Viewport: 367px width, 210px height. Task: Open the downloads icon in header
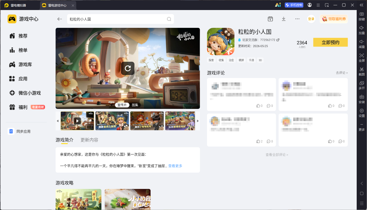point(284,19)
